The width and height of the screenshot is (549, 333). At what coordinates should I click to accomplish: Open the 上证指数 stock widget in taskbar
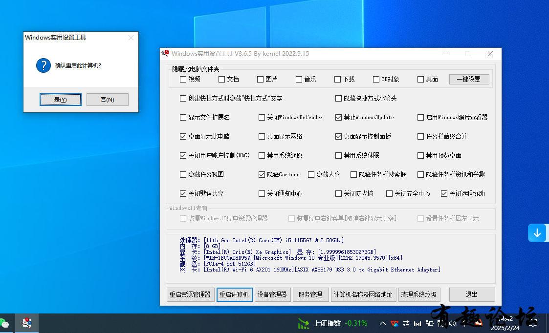[333, 323]
